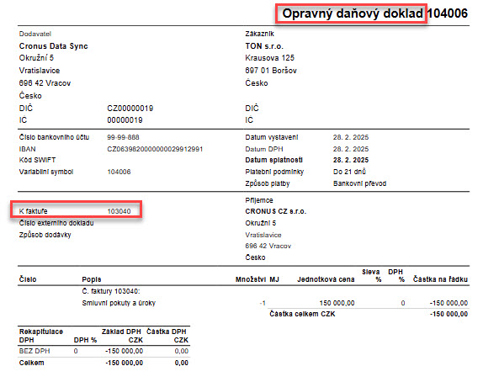The height and width of the screenshot is (382, 483).
Task: Click the 'Částka na řádku' column header
Action: tap(440, 279)
